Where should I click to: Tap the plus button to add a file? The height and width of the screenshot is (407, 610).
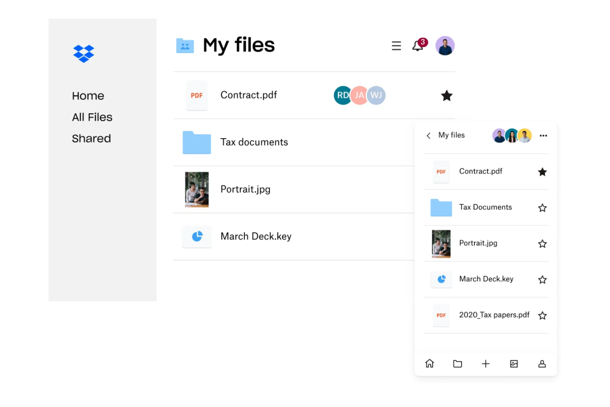coord(486,364)
